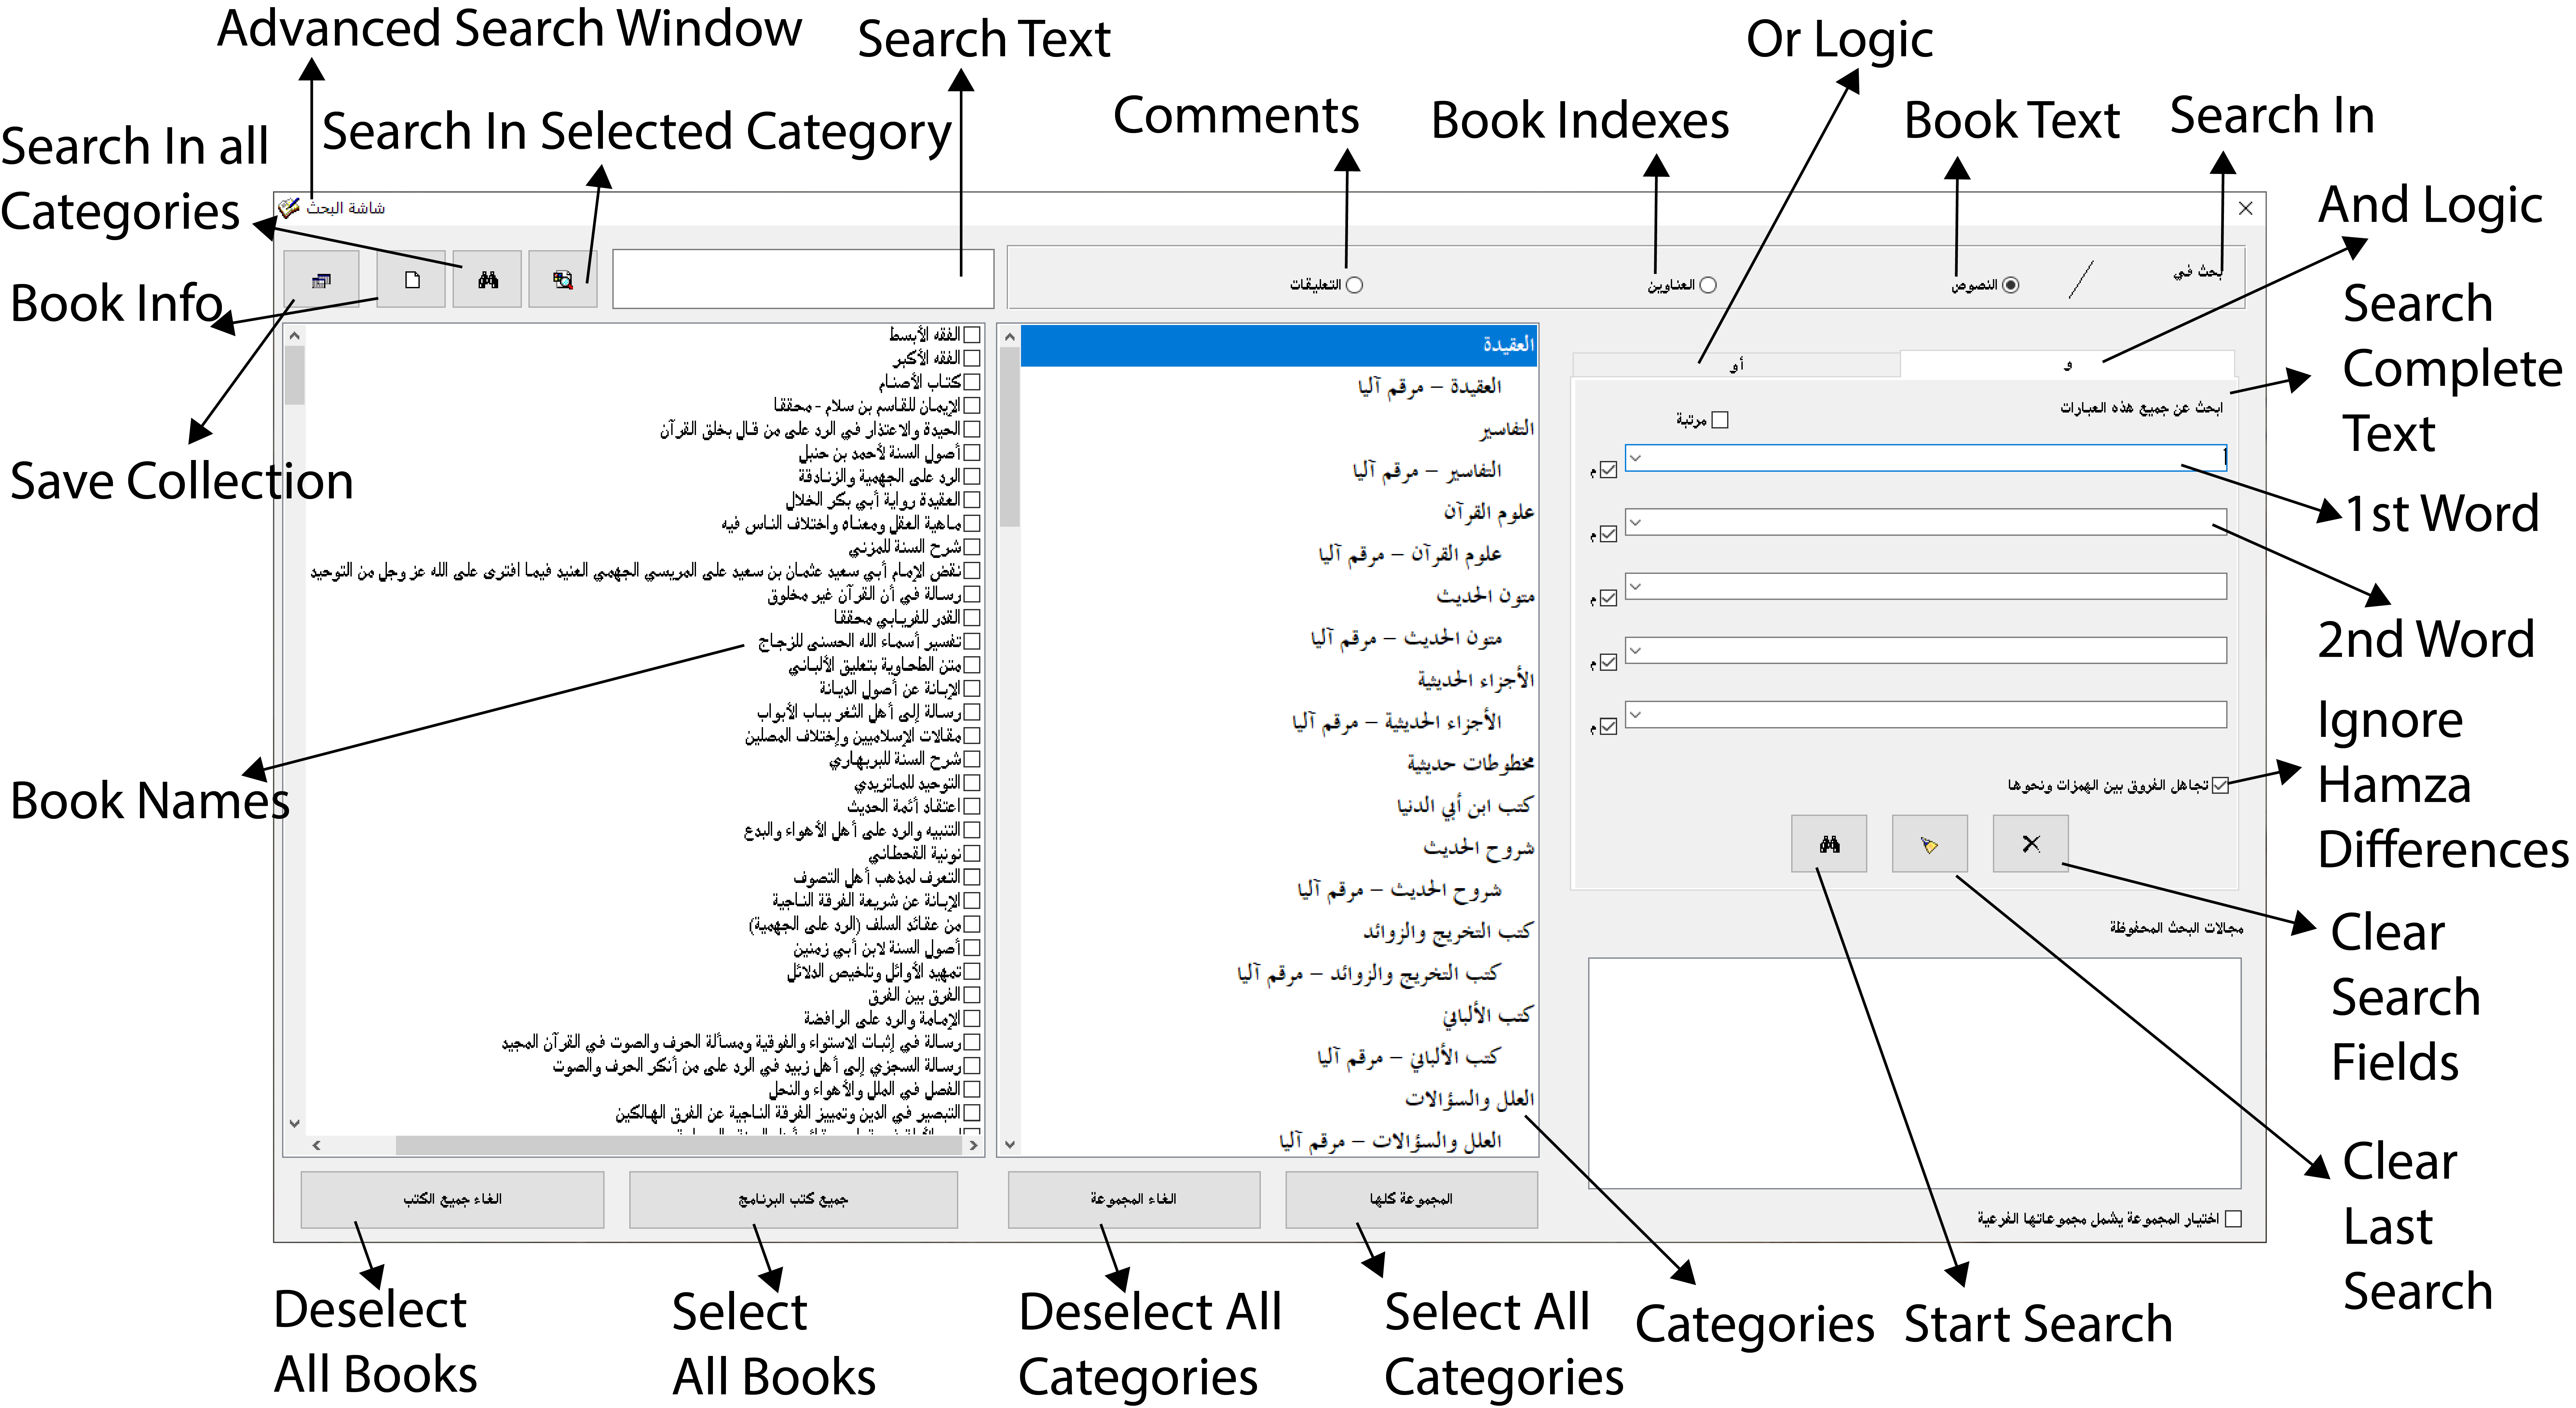This screenshot has width=2576, height=1408.
Task: Select the العقيدة category
Action: (x=1279, y=345)
